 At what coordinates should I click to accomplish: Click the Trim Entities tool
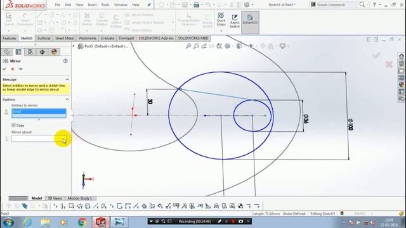click(x=87, y=20)
